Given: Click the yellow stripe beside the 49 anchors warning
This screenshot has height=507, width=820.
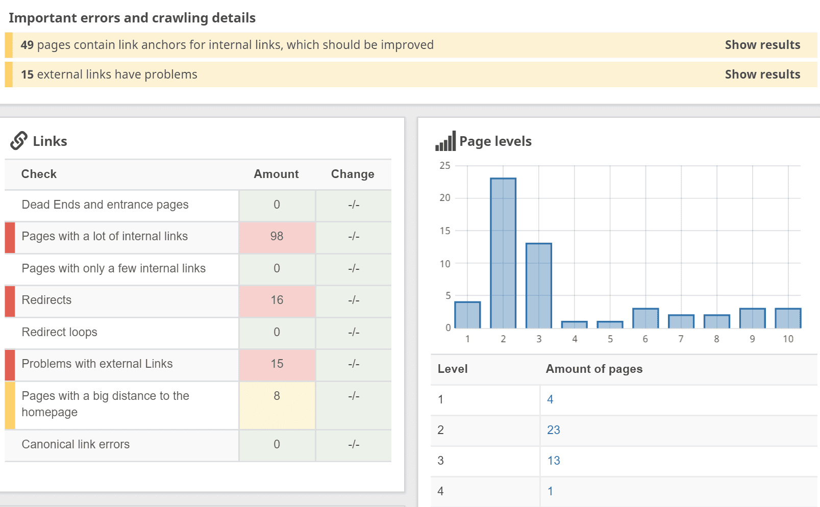Looking at the screenshot, I should pyautogui.click(x=8, y=45).
